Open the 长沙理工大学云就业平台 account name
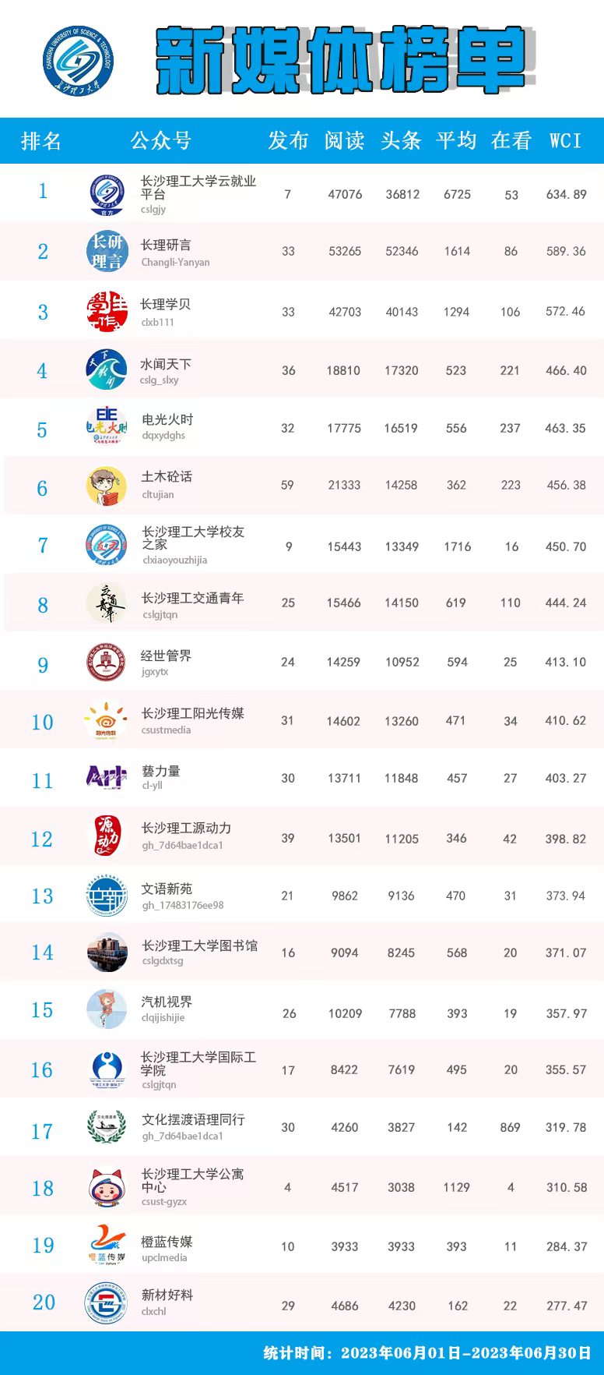604x1375 pixels. pyautogui.click(x=198, y=187)
